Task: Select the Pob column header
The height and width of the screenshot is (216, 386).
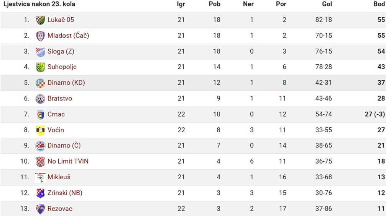Action: click(x=214, y=4)
